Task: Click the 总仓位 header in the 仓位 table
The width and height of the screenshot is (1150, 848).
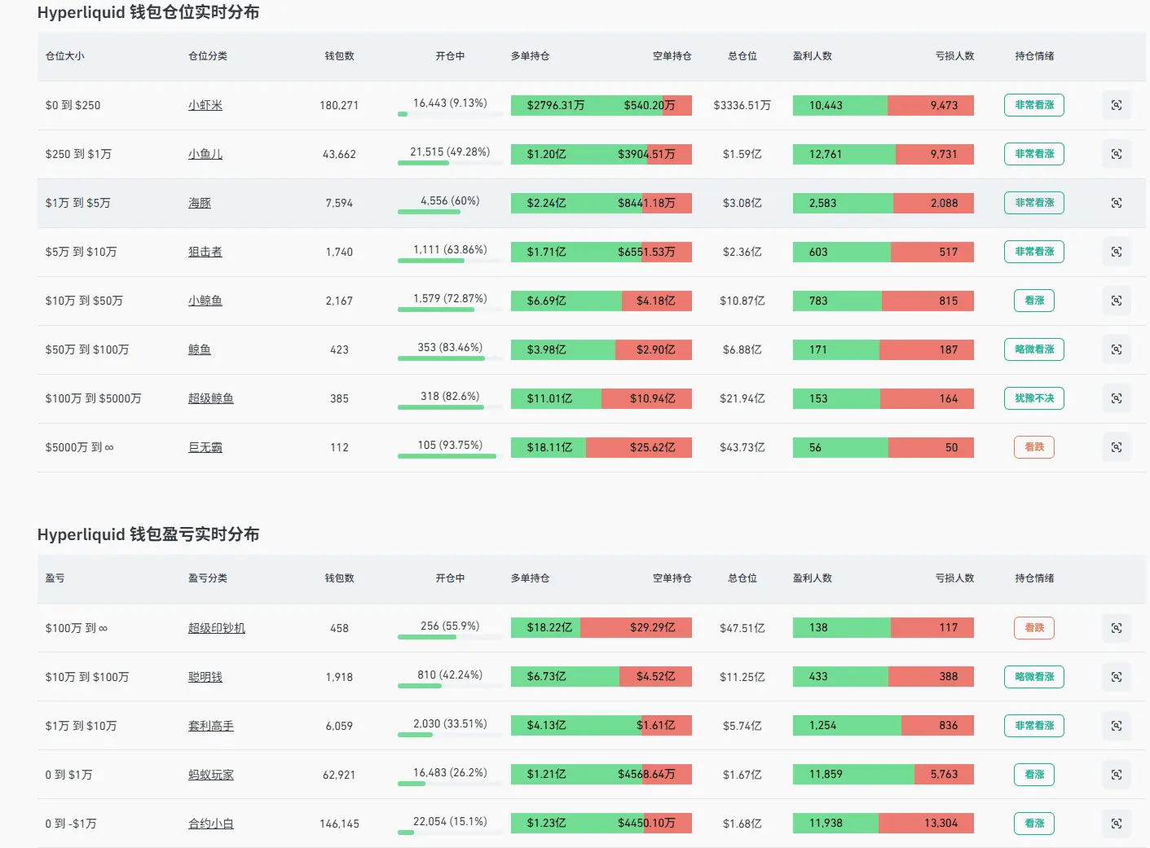Action: (x=742, y=56)
